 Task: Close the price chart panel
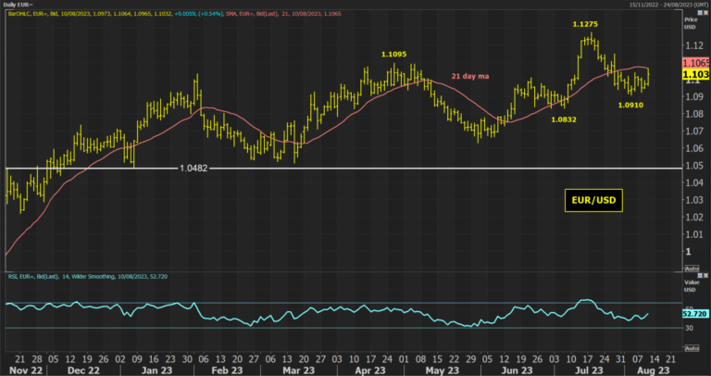click(705, 14)
